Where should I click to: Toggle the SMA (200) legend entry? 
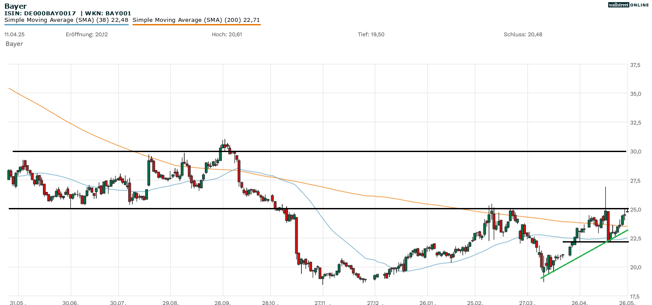[x=196, y=20]
